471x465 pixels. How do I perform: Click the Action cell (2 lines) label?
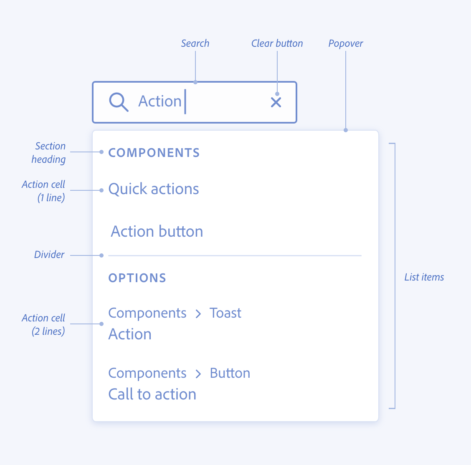coord(43,324)
